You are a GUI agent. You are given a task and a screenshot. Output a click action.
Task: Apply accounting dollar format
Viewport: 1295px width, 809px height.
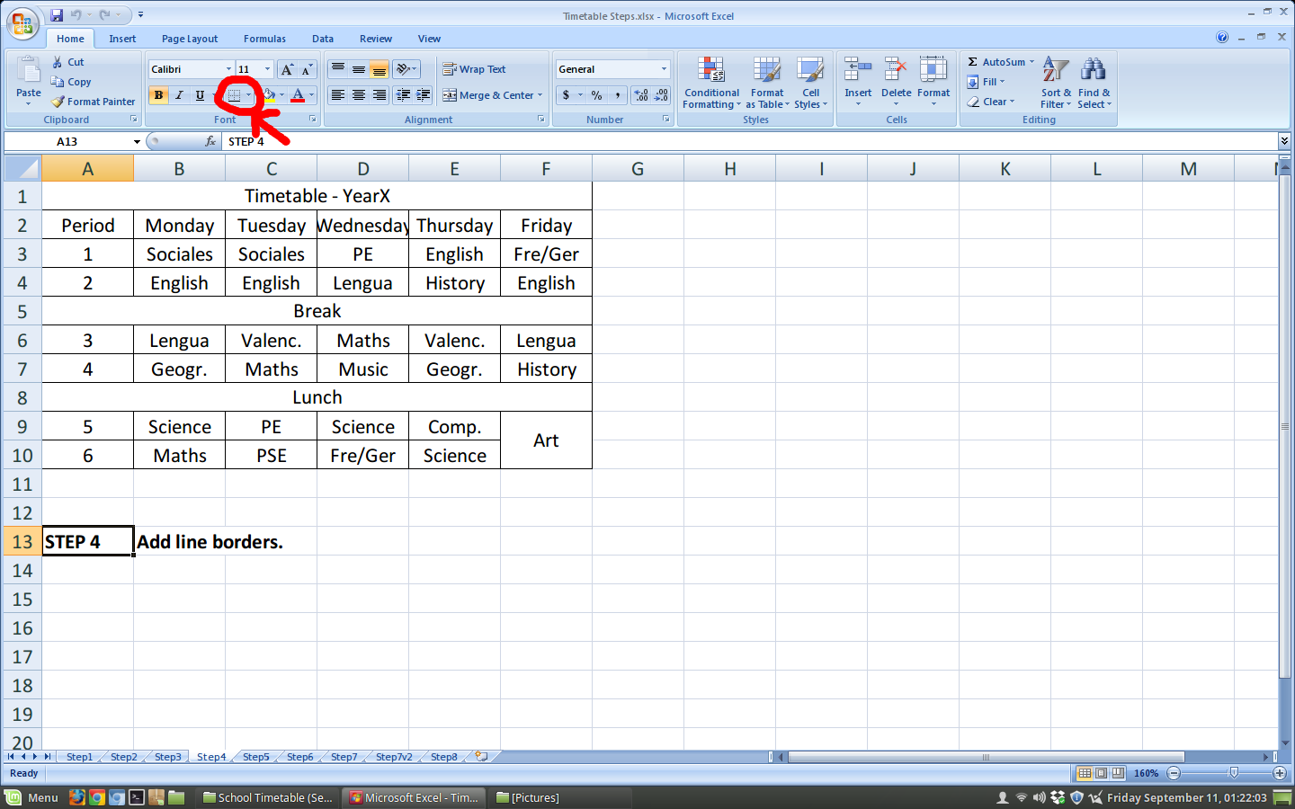tap(566, 95)
